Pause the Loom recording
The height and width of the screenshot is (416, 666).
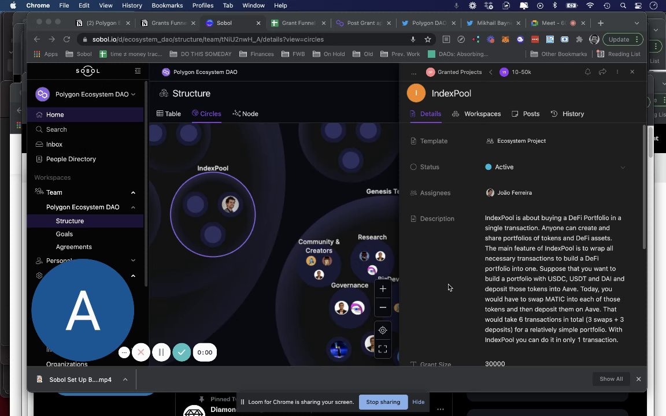point(161,352)
